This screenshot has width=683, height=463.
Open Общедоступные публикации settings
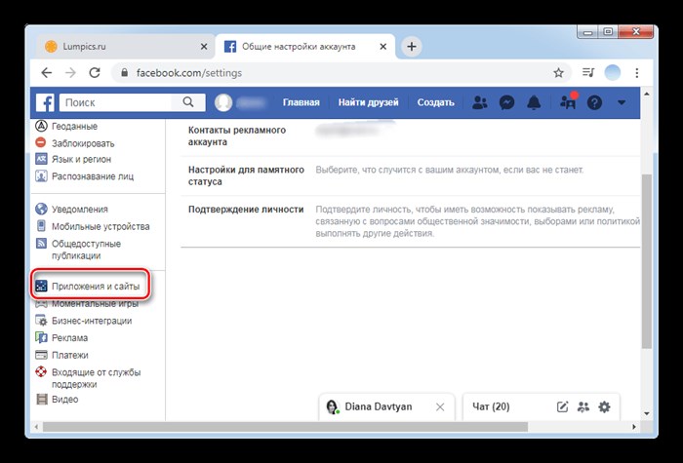point(86,250)
